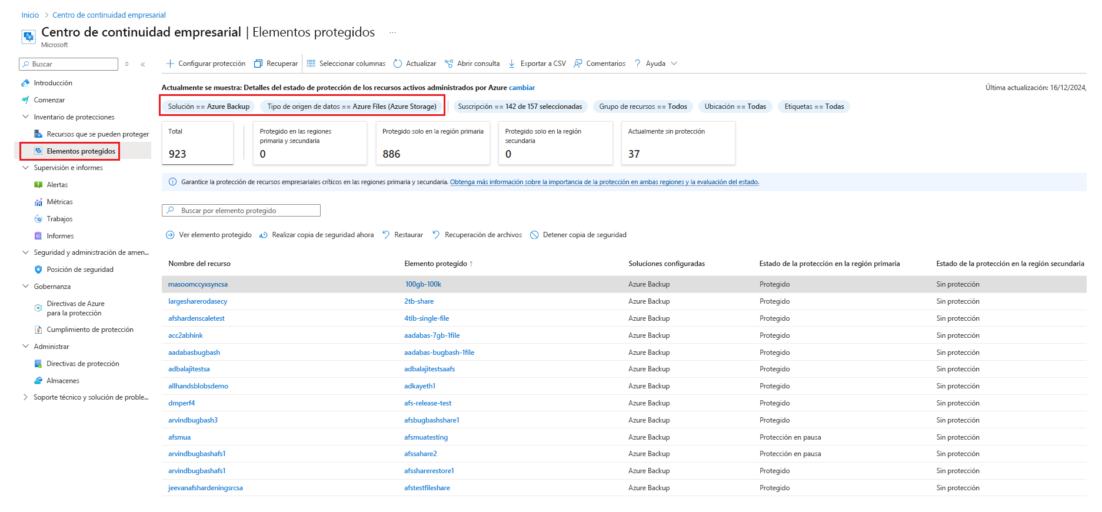Click the Almacenes cloud icon
Image resolution: width=1102 pixels, height=512 pixels.
38,381
